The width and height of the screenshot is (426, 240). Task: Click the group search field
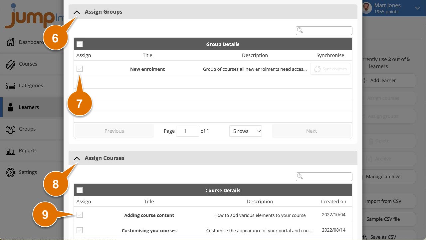coord(324,31)
